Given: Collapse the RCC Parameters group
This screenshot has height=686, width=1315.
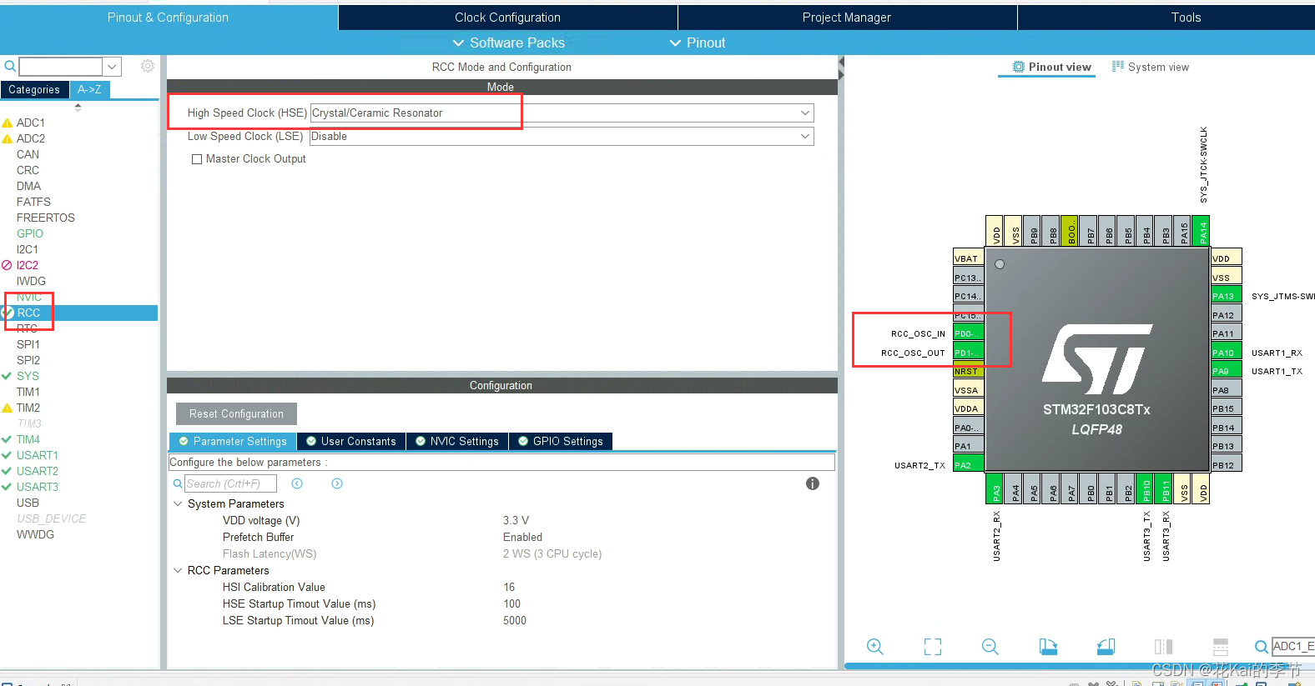Looking at the screenshot, I should click(x=178, y=570).
